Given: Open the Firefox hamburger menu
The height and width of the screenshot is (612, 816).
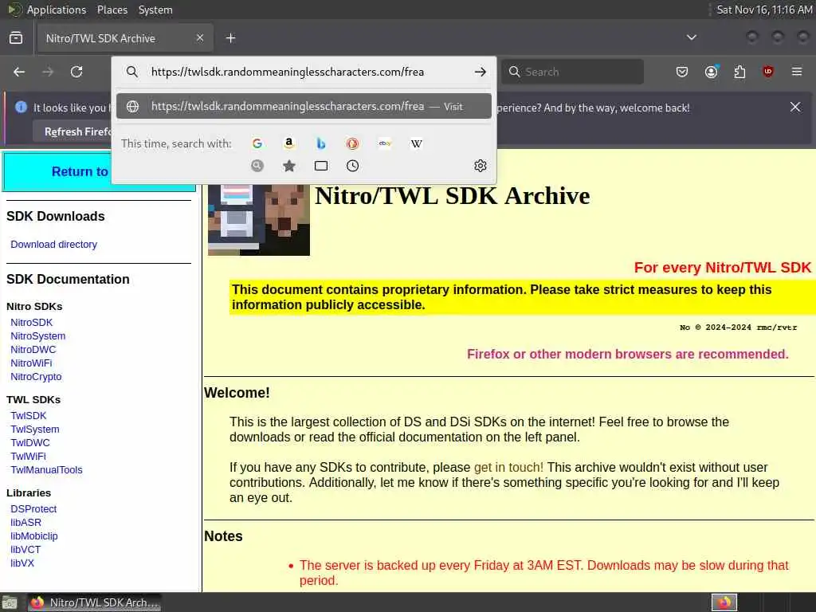Looking at the screenshot, I should click(x=797, y=72).
